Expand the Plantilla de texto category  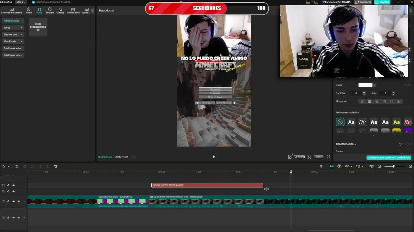(x=13, y=41)
